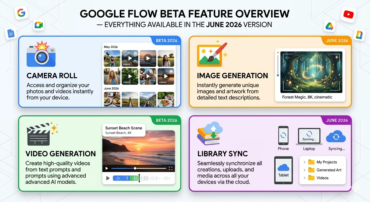Open the Google Meet icon

click(39, 25)
